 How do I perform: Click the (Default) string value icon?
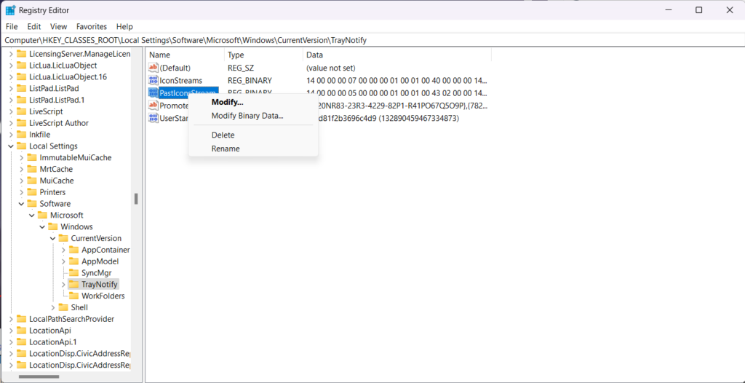(x=153, y=68)
